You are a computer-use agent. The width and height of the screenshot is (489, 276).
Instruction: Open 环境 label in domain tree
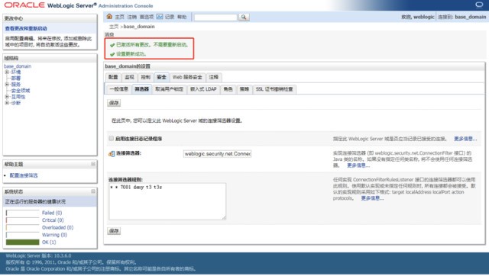click(x=16, y=72)
